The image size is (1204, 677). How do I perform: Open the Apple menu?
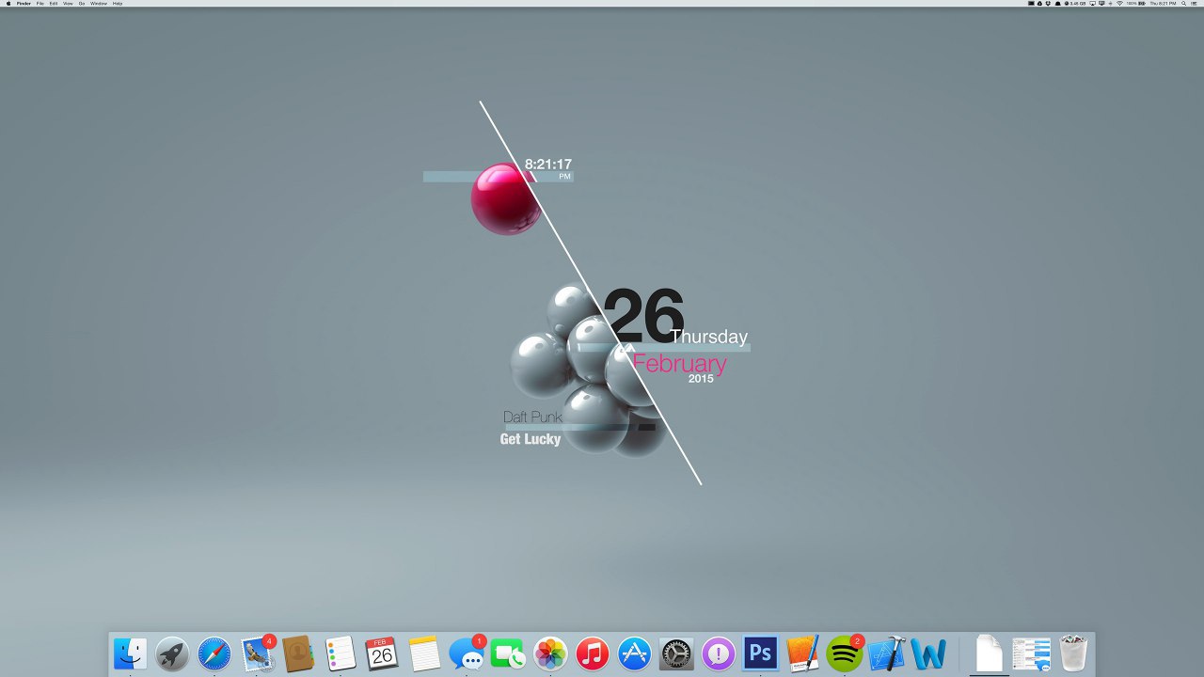(8, 4)
